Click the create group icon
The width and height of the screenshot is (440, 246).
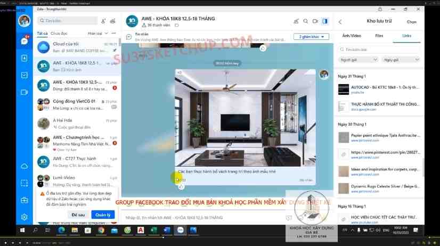[x=112, y=21]
